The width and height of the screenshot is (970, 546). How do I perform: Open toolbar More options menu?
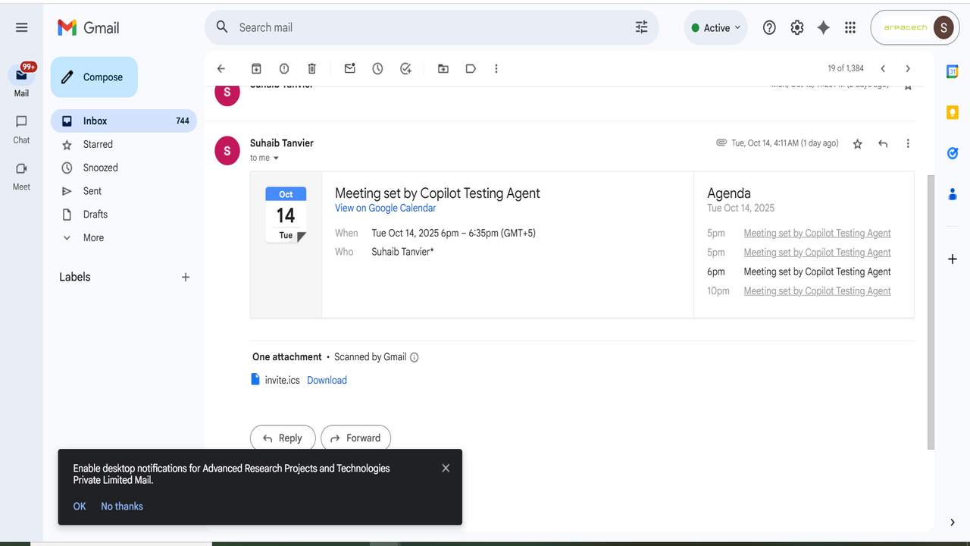click(496, 69)
